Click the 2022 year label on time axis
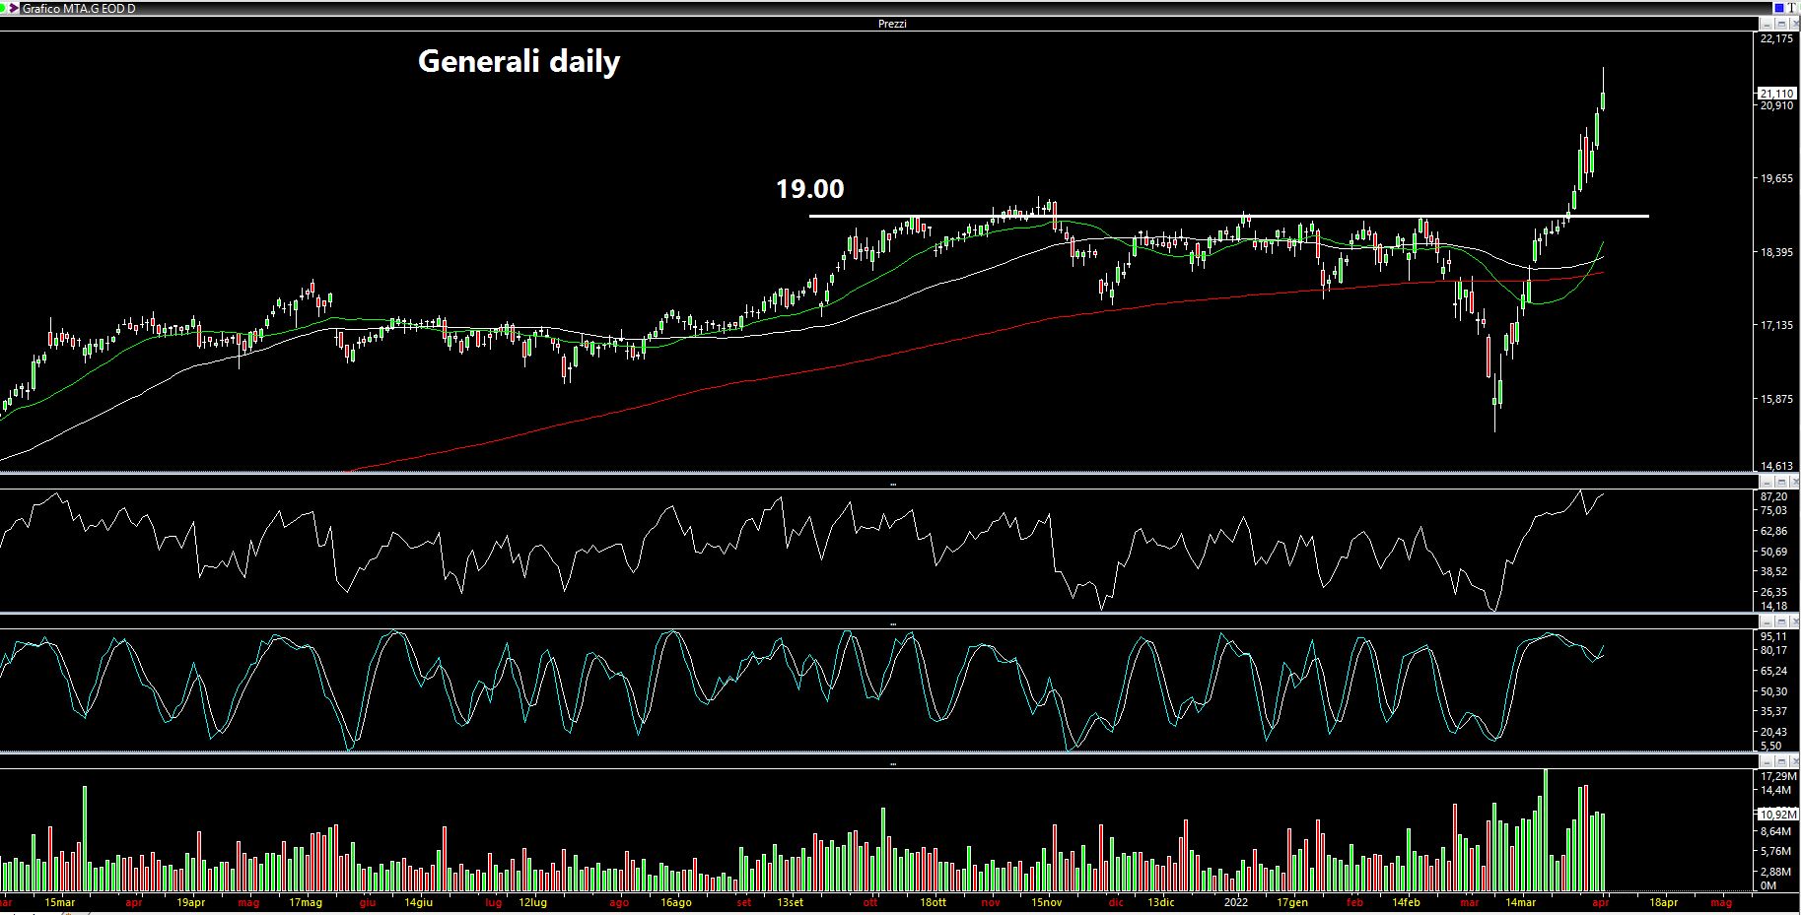The image size is (1801, 915). [1236, 902]
